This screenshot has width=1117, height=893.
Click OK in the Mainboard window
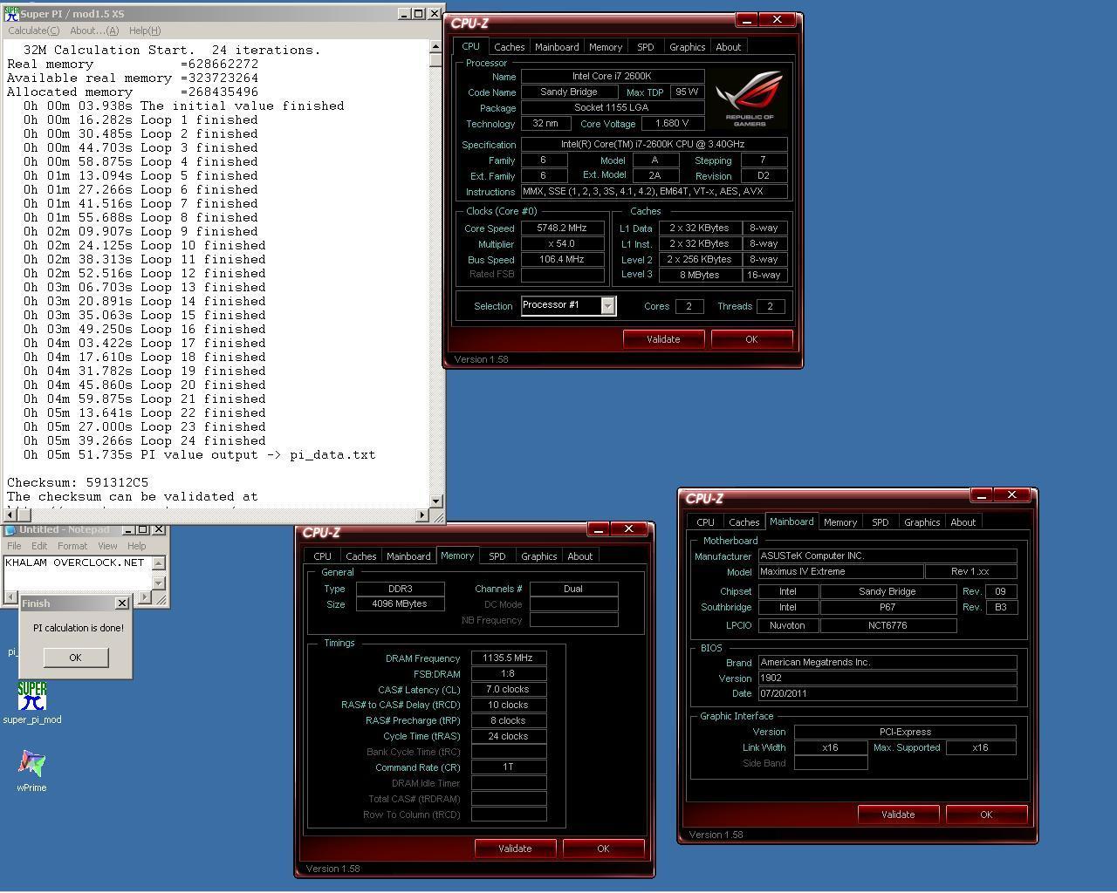click(x=986, y=815)
